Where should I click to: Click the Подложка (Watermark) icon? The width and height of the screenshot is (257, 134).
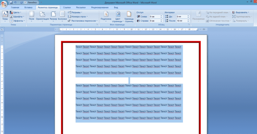106,16
